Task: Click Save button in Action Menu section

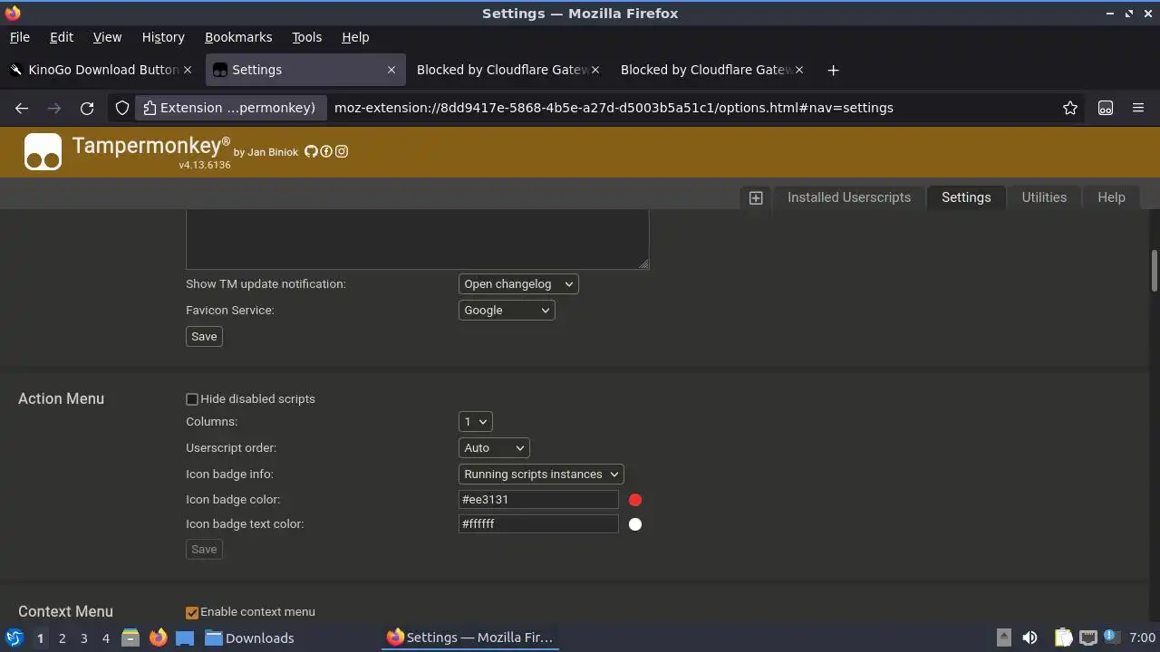Action: pyautogui.click(x=204, y=550)
